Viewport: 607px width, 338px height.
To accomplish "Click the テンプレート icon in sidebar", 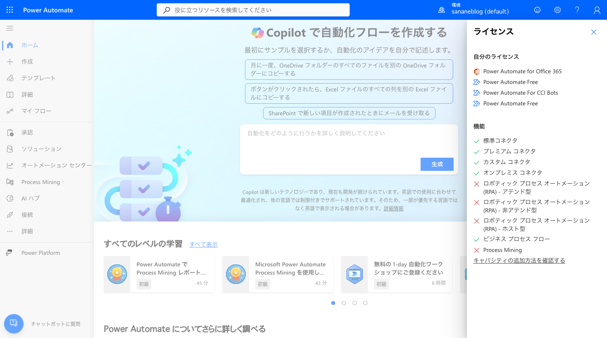I will (x=10, y=78).
